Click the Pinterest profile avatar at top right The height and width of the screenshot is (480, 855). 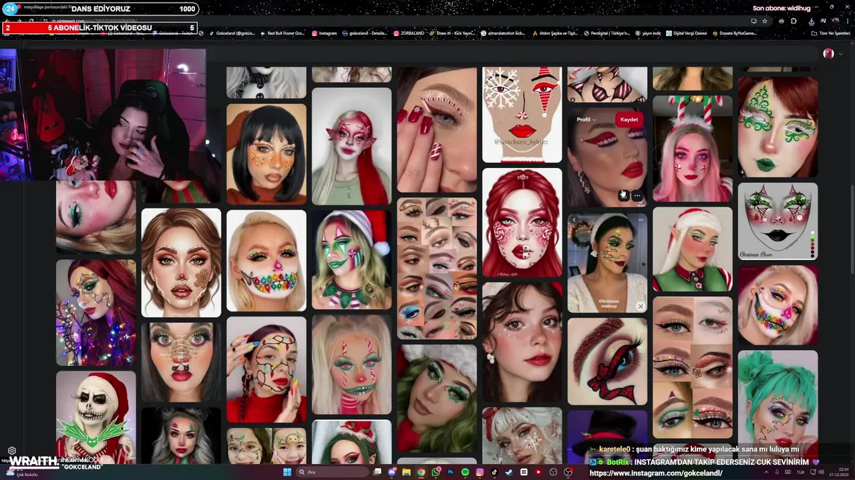[828, 53]
